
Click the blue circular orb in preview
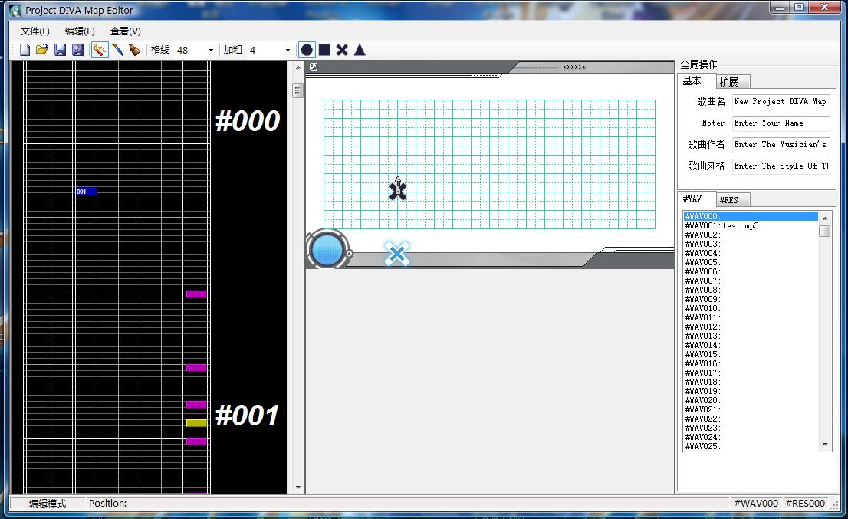tap(327, 249)
